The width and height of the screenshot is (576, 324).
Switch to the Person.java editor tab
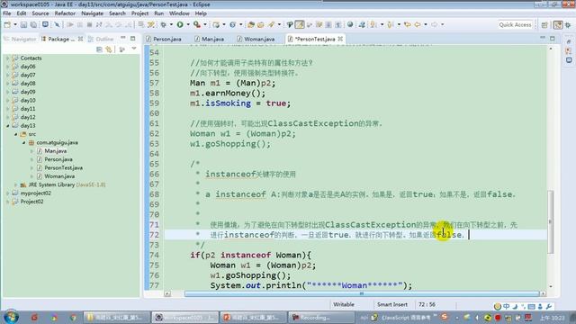[x=164, y=39]
